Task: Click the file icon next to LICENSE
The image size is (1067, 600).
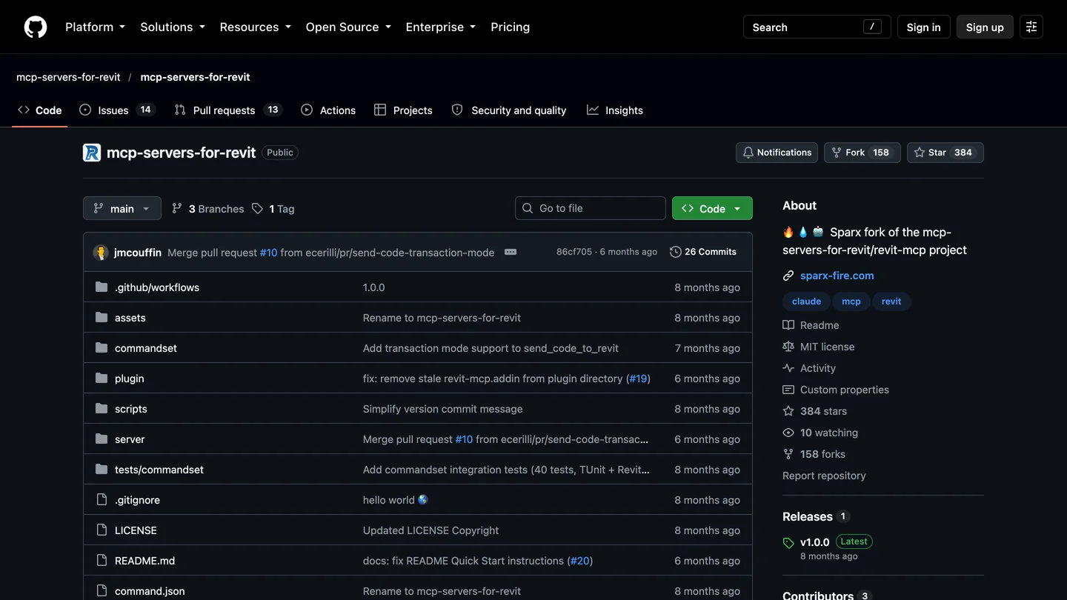Action: pyautogui.click(x=102, y=530)
